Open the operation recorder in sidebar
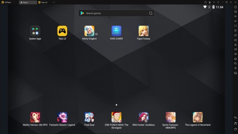This screenshot has height=134, width=238. pos(235,30)
